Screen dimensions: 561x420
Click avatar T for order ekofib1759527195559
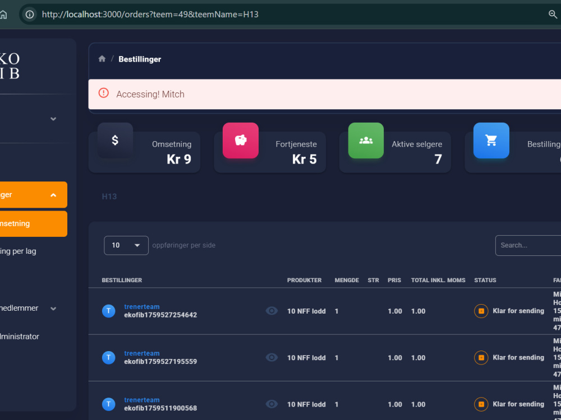pos(108,357)
